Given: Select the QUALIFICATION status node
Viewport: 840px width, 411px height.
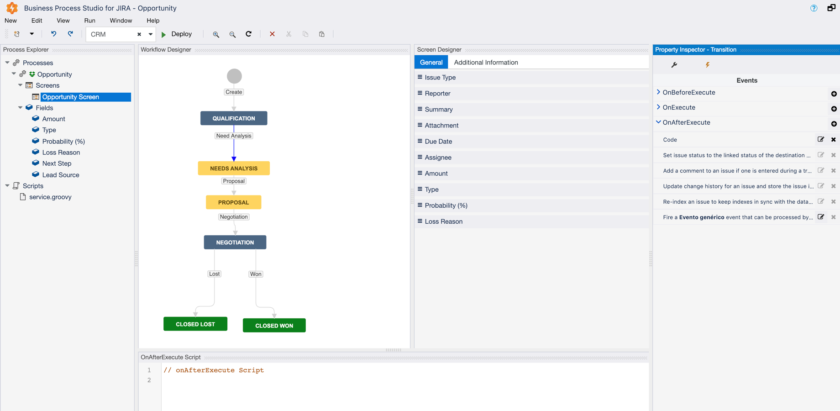Looking at the screenshot, I should click(234, 118).
